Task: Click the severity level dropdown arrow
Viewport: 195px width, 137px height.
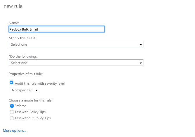Action: coord(36,90)
